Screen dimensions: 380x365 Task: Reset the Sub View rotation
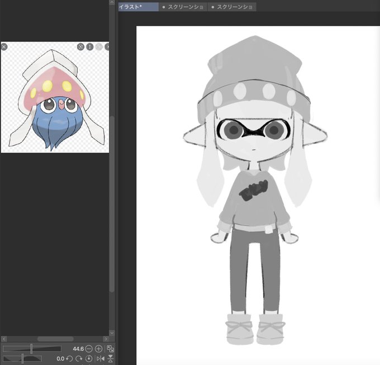point(89,358)
